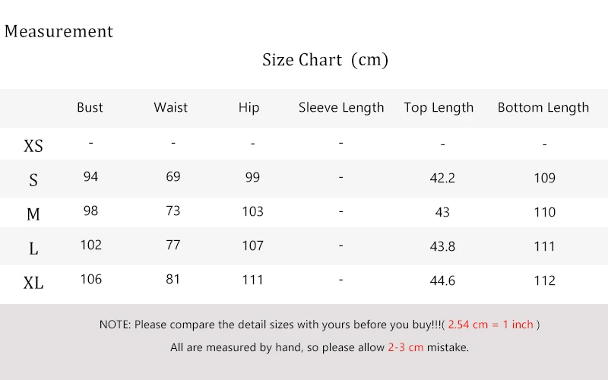Select the S size row label
This screenshot has width=608, height=380.
[x=33, y=180]
